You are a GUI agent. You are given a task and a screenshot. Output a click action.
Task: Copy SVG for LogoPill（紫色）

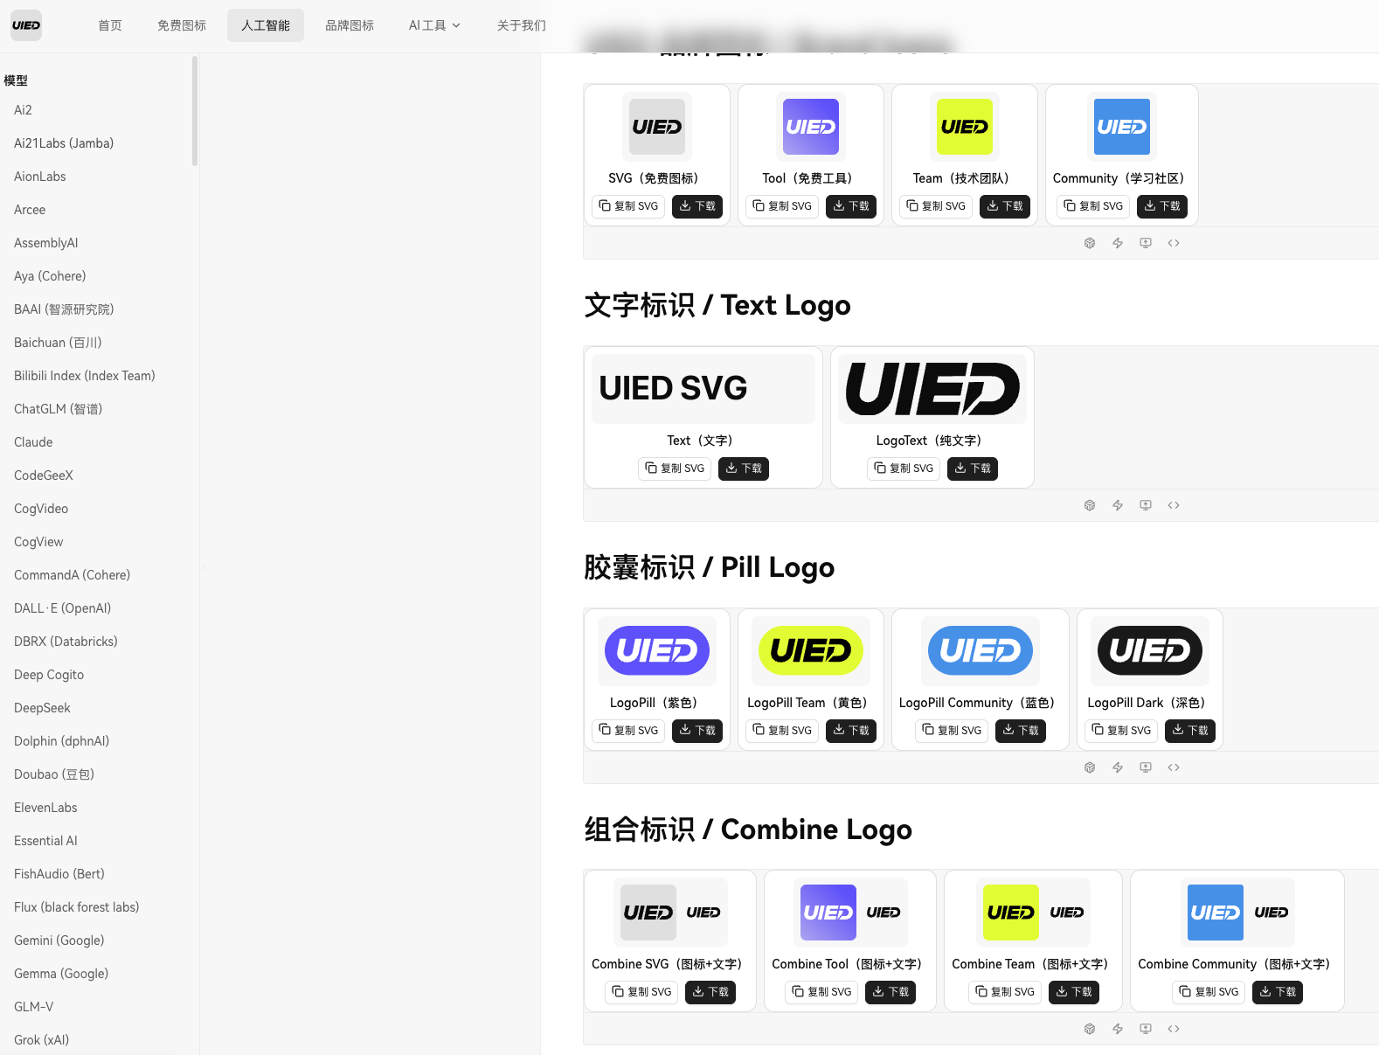tap(628, 731)
